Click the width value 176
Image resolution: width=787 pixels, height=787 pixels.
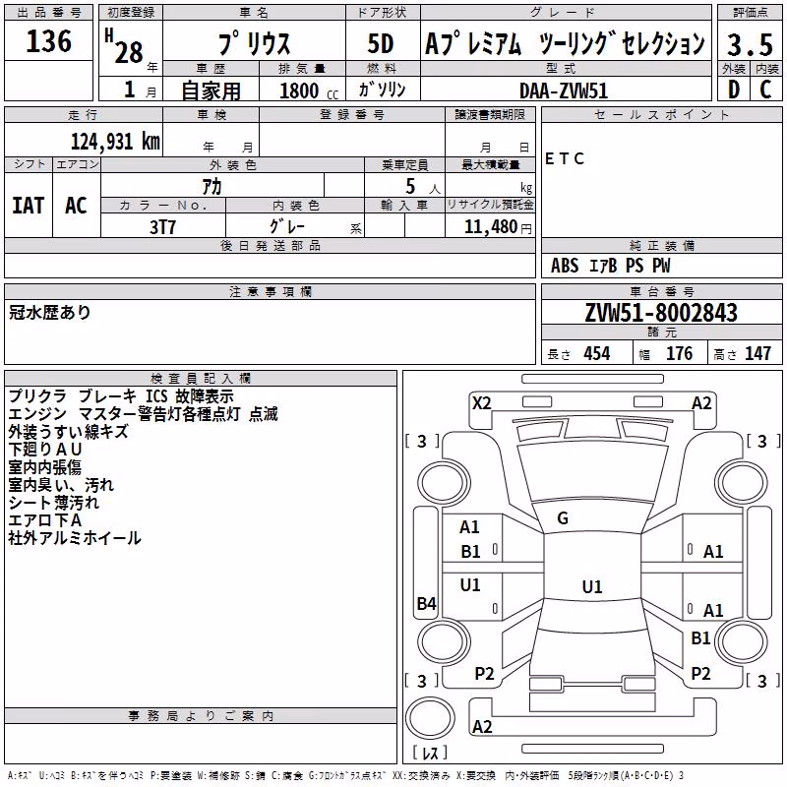[x=679, y=354]
